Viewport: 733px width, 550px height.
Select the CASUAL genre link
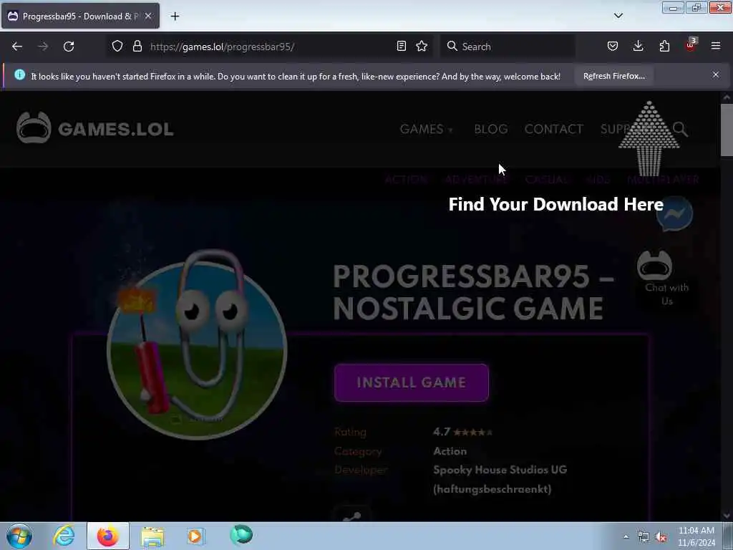[x=547, y=180]
